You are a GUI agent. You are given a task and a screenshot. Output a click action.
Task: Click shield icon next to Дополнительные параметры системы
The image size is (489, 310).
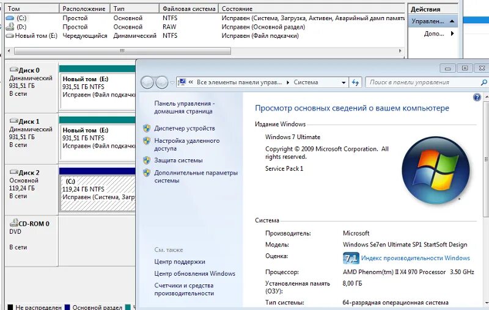click(147, 173)
